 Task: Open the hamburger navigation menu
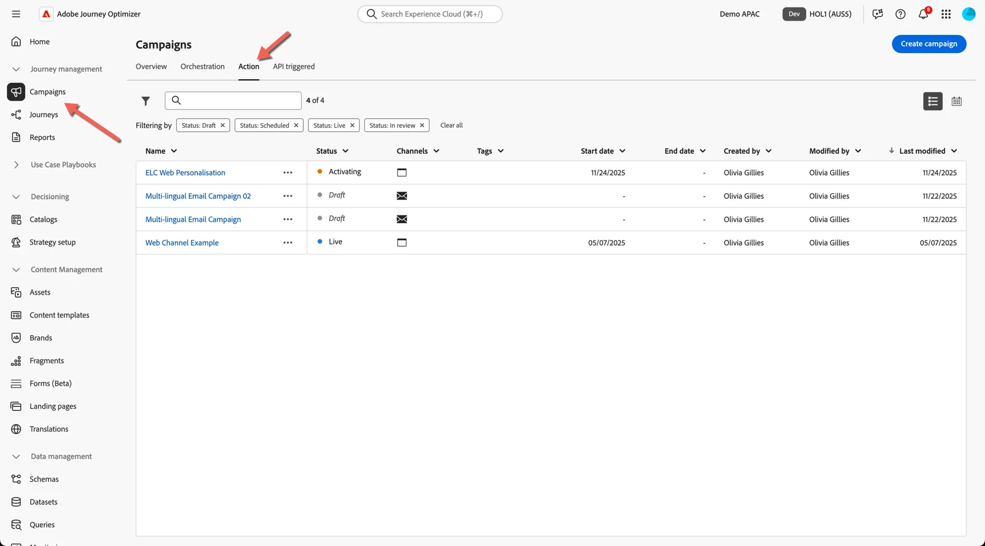click(x=16, y=14)
